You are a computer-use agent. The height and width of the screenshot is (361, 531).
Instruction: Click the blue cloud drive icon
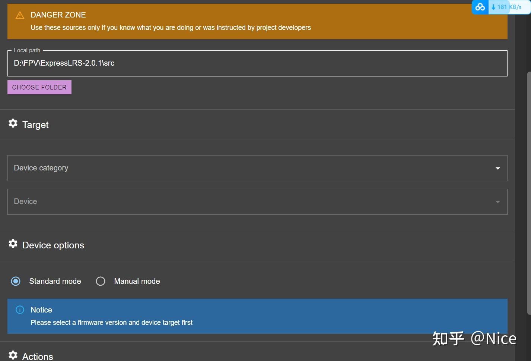(x=480, y=7)
